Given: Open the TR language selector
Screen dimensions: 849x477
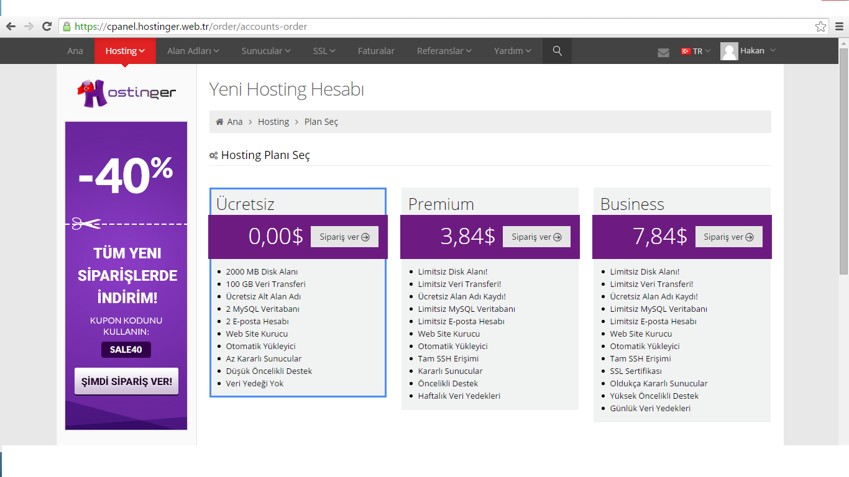Looking at the screenshot, I should tap(696, 51).
